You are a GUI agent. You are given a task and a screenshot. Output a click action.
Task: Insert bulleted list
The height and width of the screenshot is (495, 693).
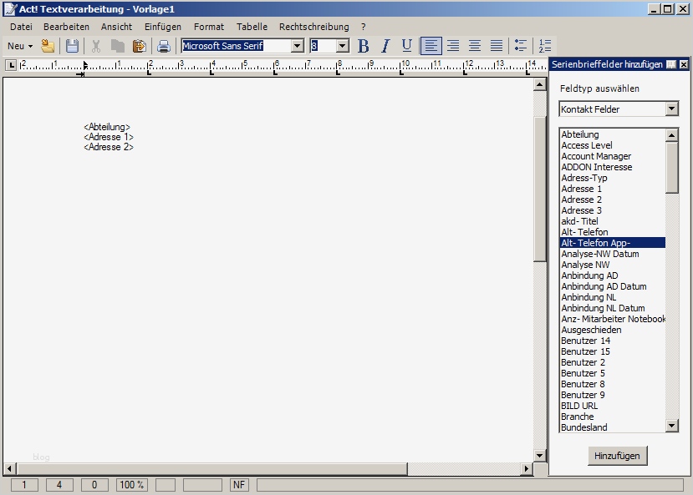click(521, 46)
